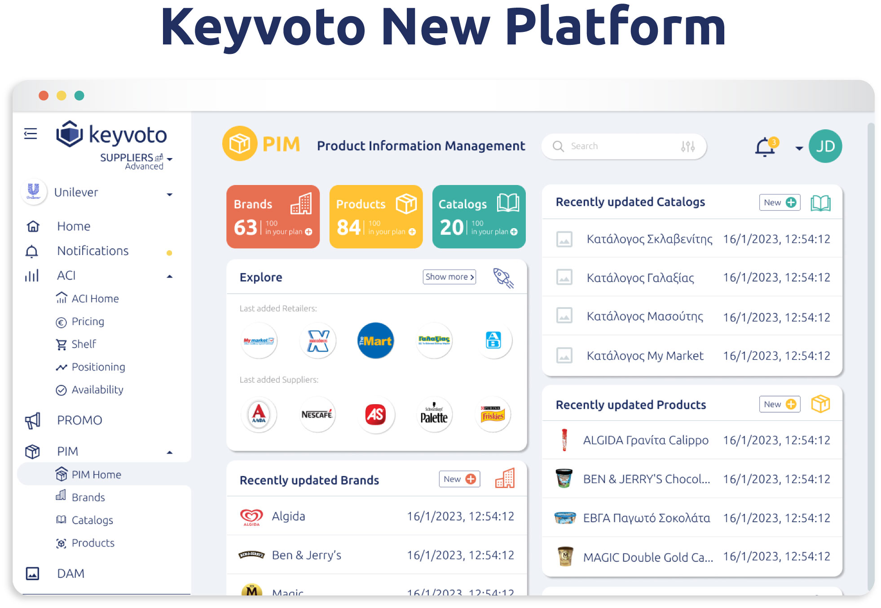The image size is (881, 608).
Task: Select the Galaxias retailer logo
Action: click(434, 340)
